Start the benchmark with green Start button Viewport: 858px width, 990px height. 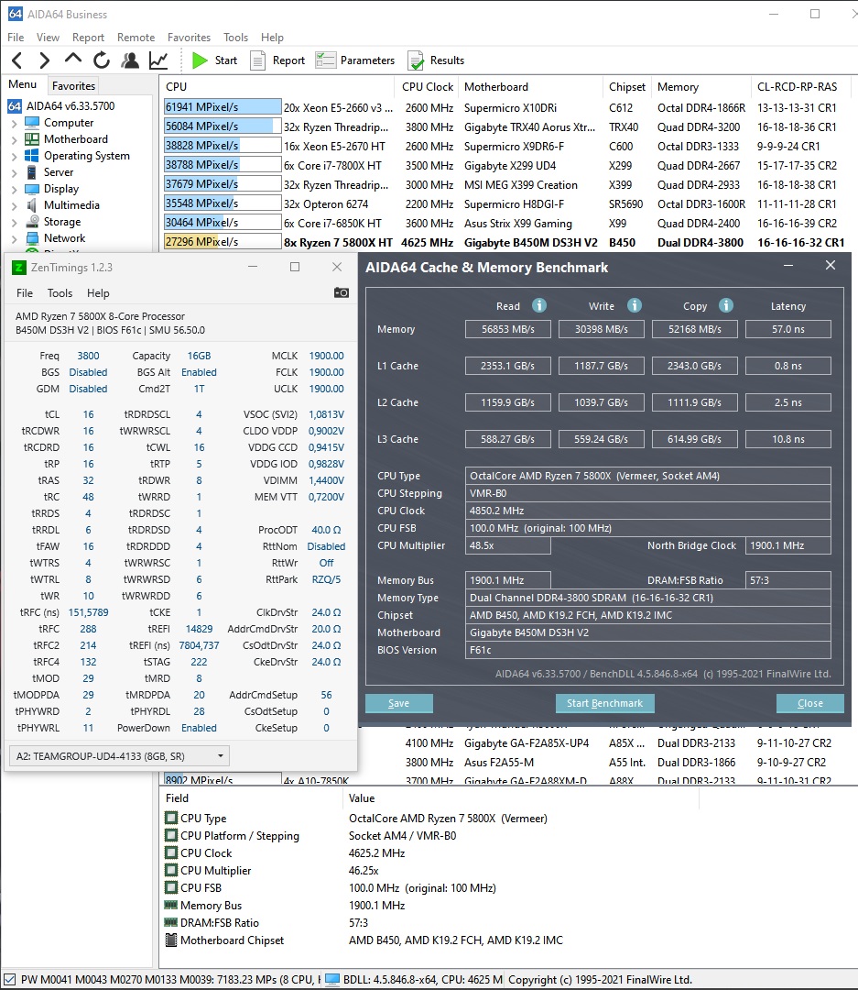pos(215,60)
